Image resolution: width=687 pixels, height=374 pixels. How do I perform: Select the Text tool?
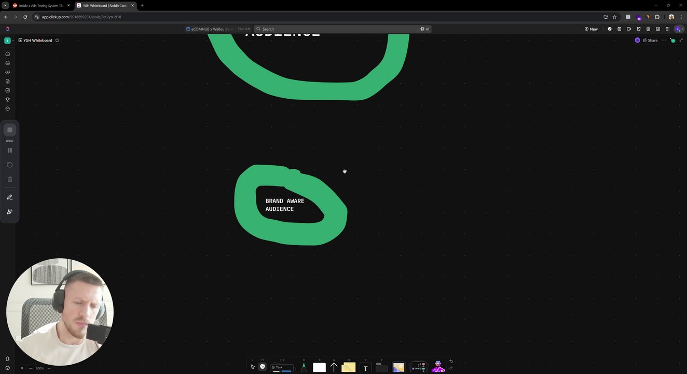[366, 368]
